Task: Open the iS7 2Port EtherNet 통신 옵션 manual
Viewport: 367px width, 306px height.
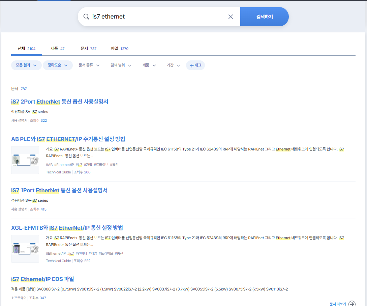Action: tap(59, 102)
